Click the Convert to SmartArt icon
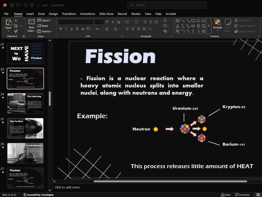Screen dimensions: 262x197 click(165, 31)
